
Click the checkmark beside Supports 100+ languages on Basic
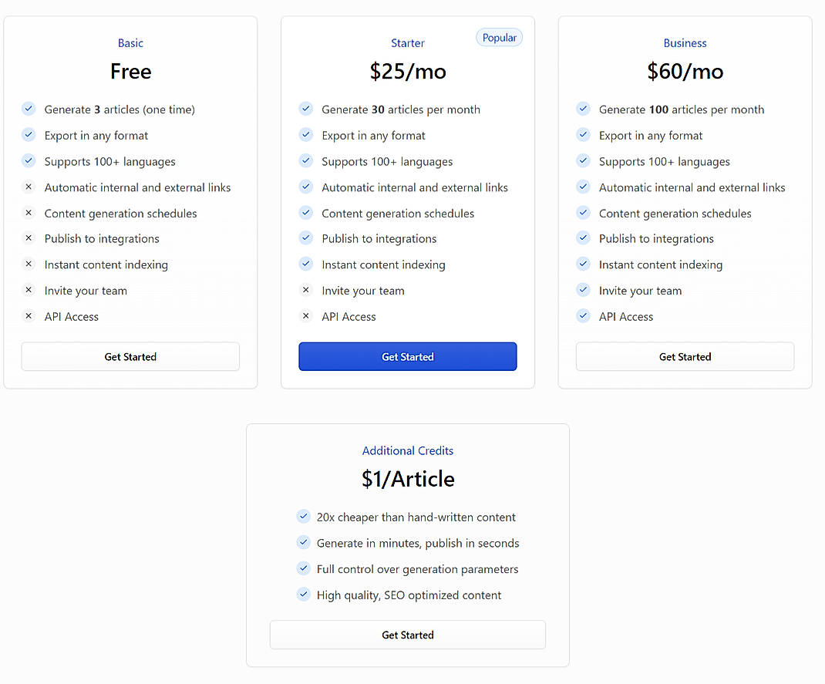pos(29,161)
